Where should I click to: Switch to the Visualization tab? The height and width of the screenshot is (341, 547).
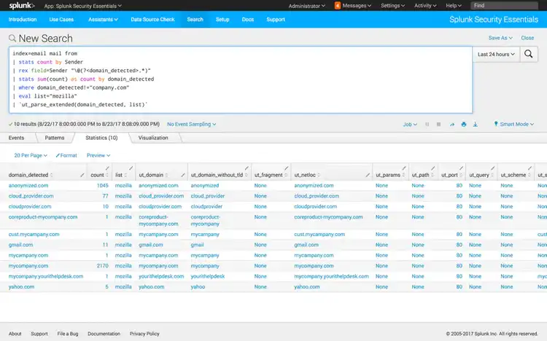(x=153, y=138)
